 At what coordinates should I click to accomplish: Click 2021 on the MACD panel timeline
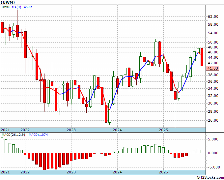pos(5,172)
